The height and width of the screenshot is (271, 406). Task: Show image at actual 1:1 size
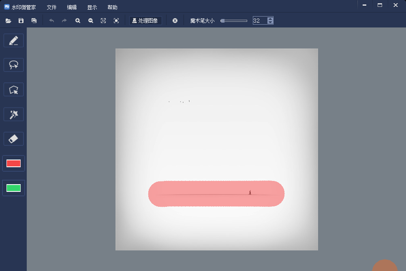(x=103, y=21)
